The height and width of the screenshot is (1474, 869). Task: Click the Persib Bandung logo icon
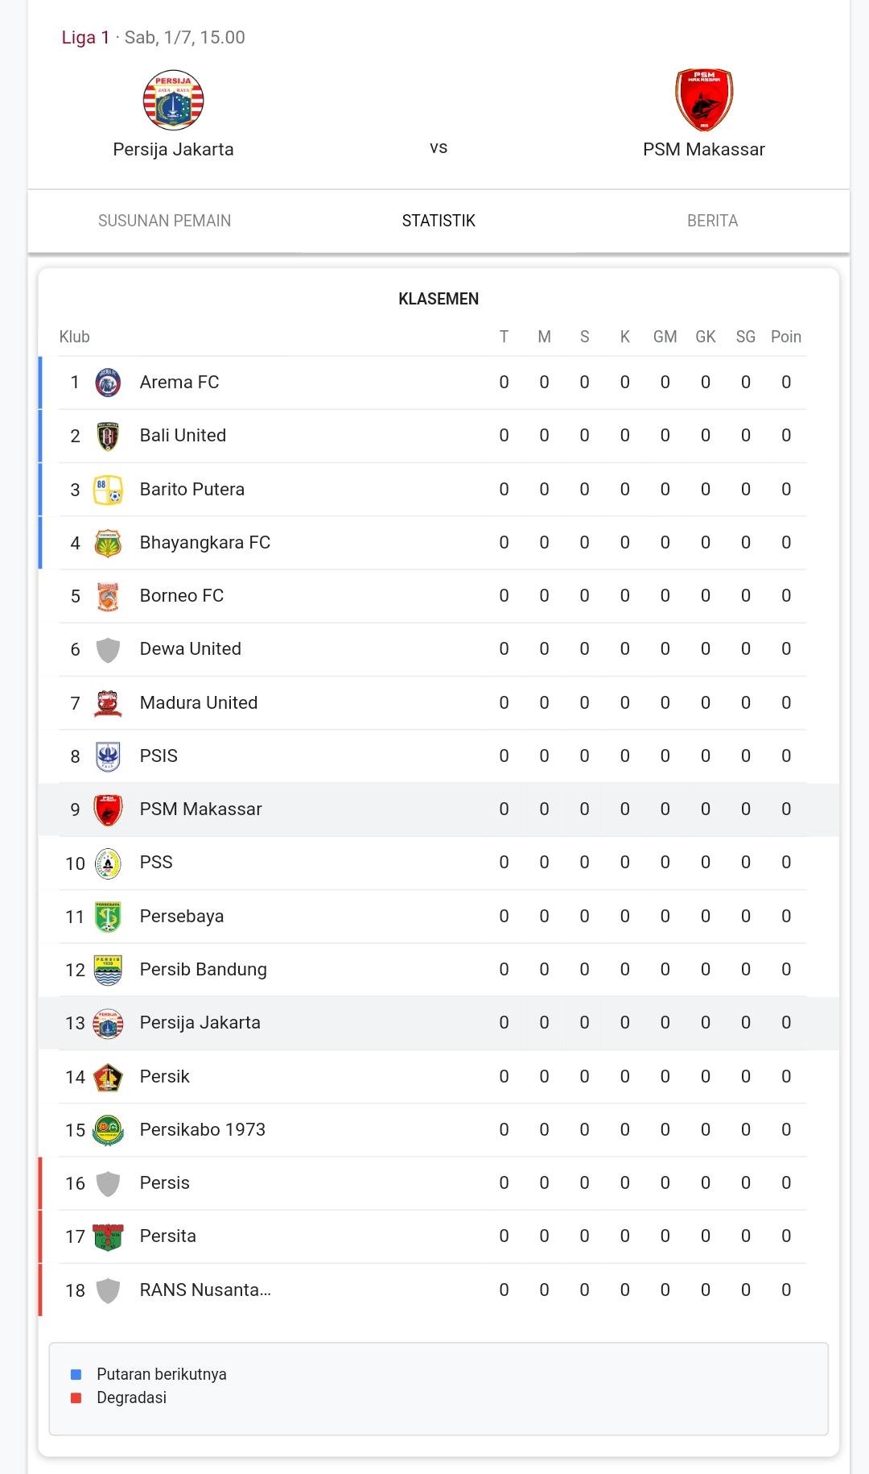tap(108, 970)
